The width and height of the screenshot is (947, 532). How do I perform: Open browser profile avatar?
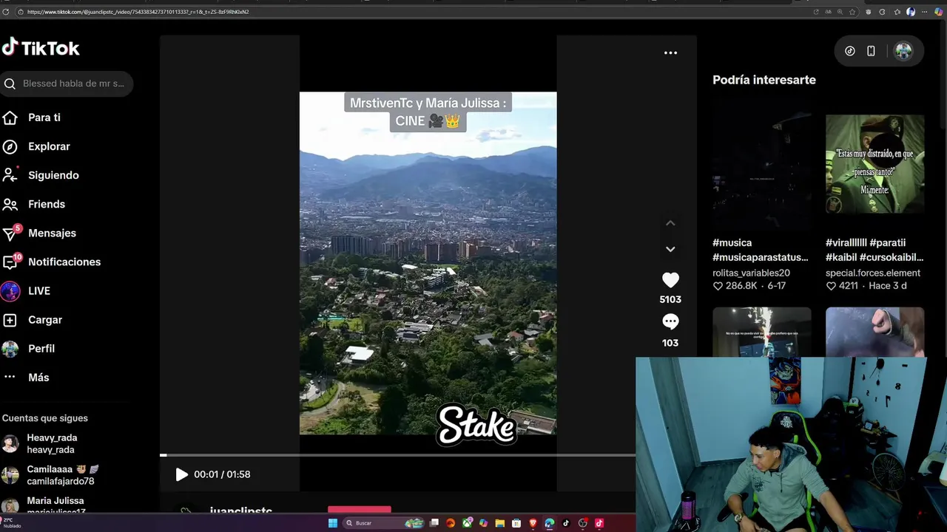tap(911, 12)
